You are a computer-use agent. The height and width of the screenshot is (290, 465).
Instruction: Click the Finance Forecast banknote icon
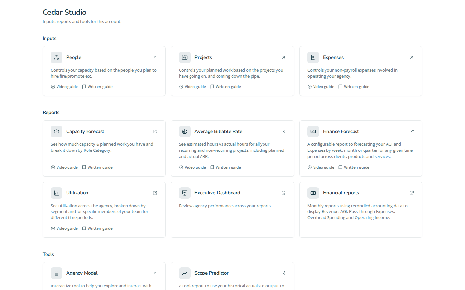313,131
